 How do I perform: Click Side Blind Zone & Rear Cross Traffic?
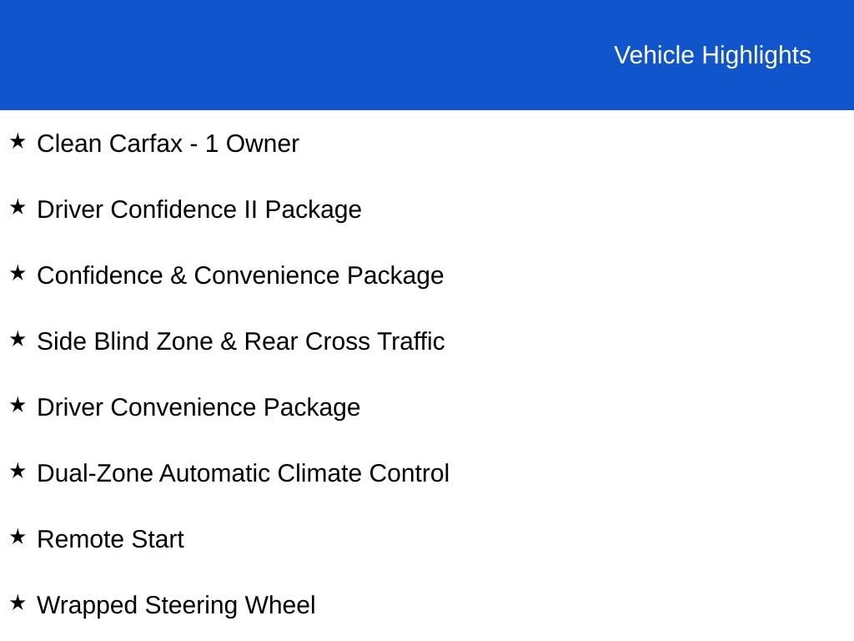pyautogui.click(x=241, y=341)
